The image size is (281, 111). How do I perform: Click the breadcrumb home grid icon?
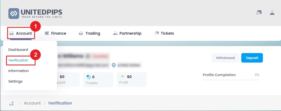point(12,103)
